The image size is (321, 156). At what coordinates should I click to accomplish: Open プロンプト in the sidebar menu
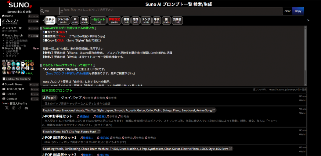pos(12,21)
